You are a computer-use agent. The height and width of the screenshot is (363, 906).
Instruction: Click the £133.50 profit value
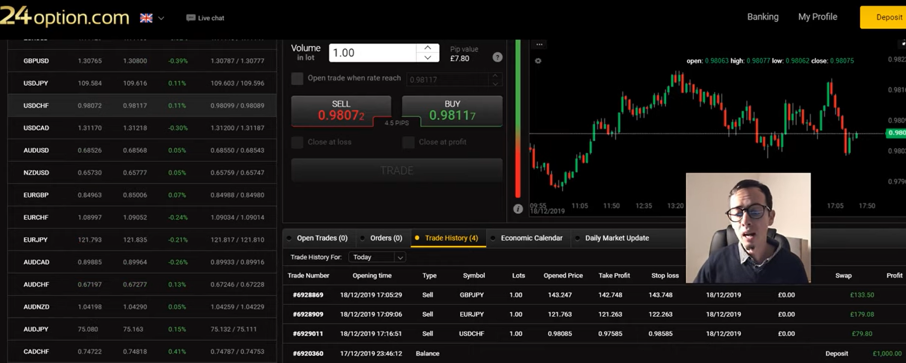[x=862, y=295]
